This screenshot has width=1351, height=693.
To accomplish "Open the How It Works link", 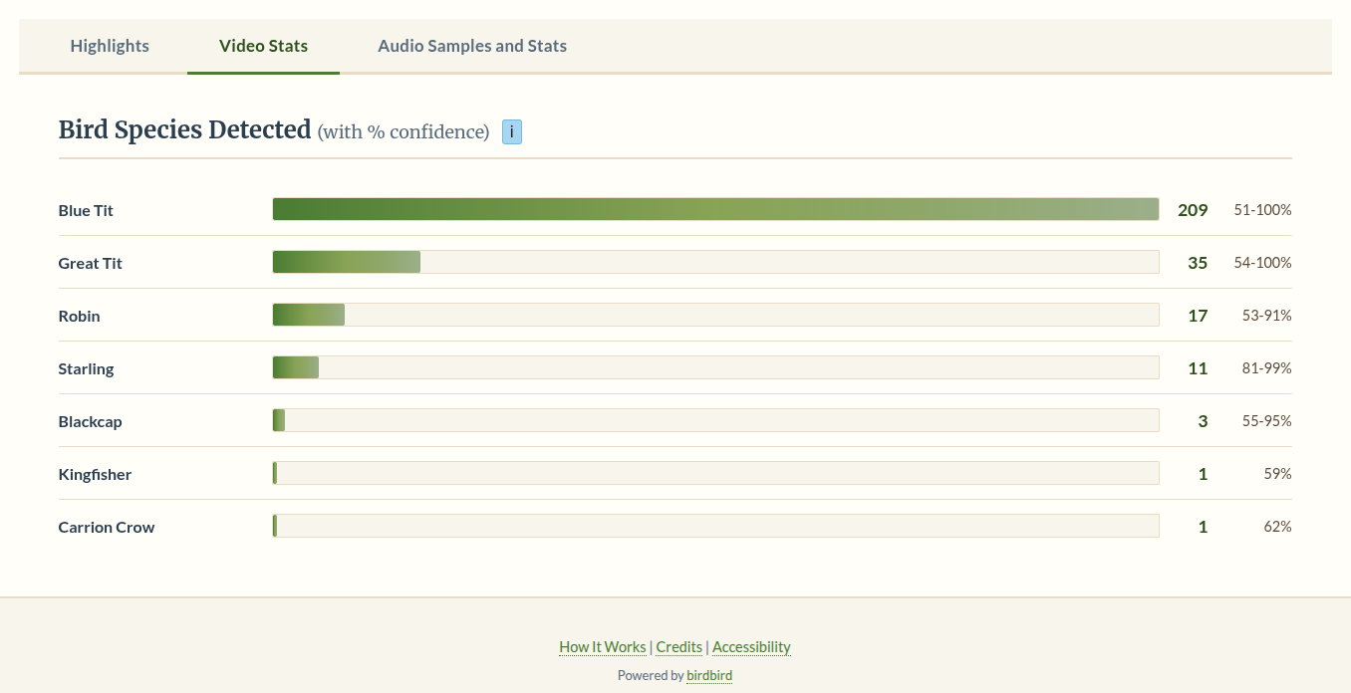I will [602, 647].
